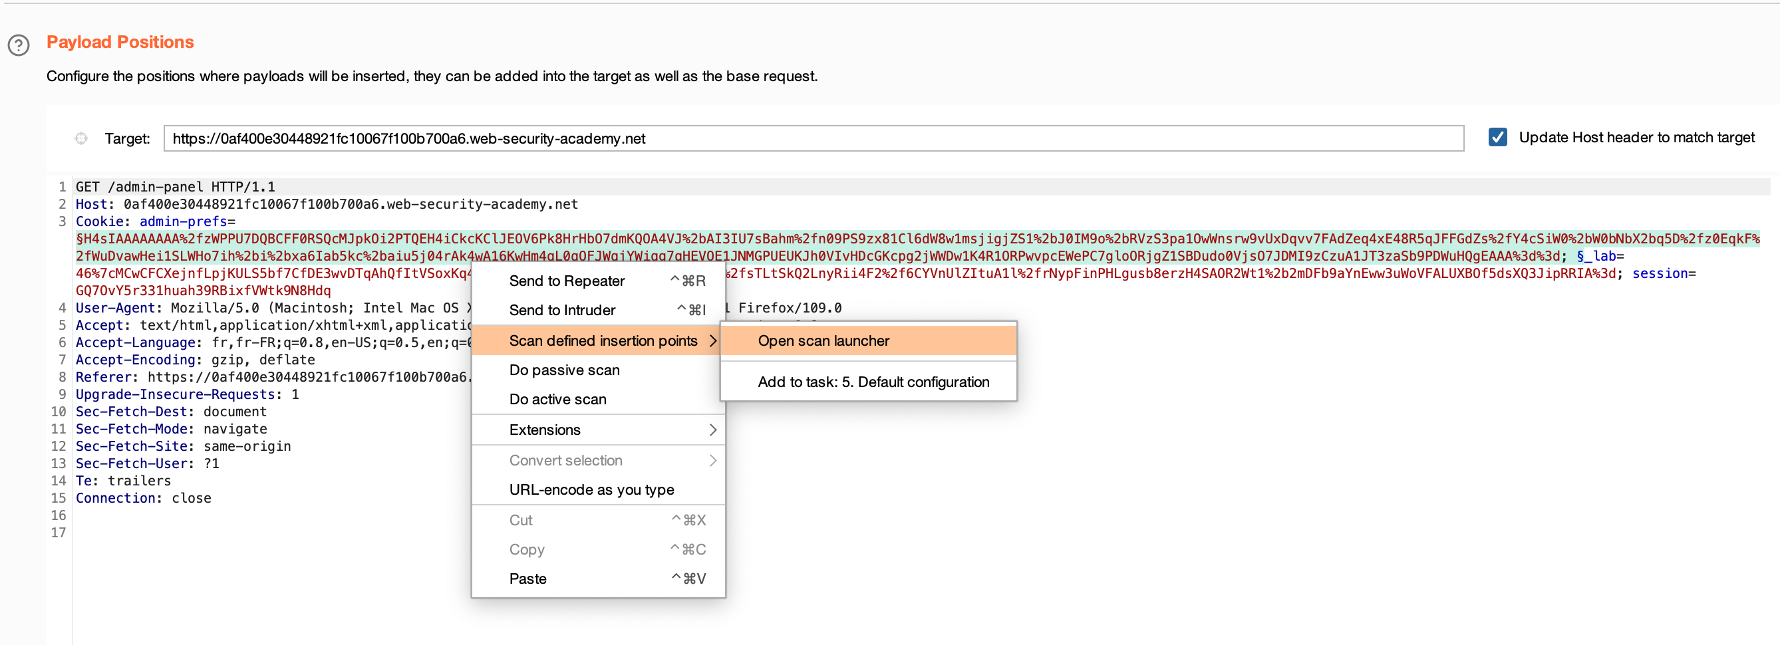Click Cut in the context menu
Viewport: 1780px width, 645px height.
pos(520,520)
